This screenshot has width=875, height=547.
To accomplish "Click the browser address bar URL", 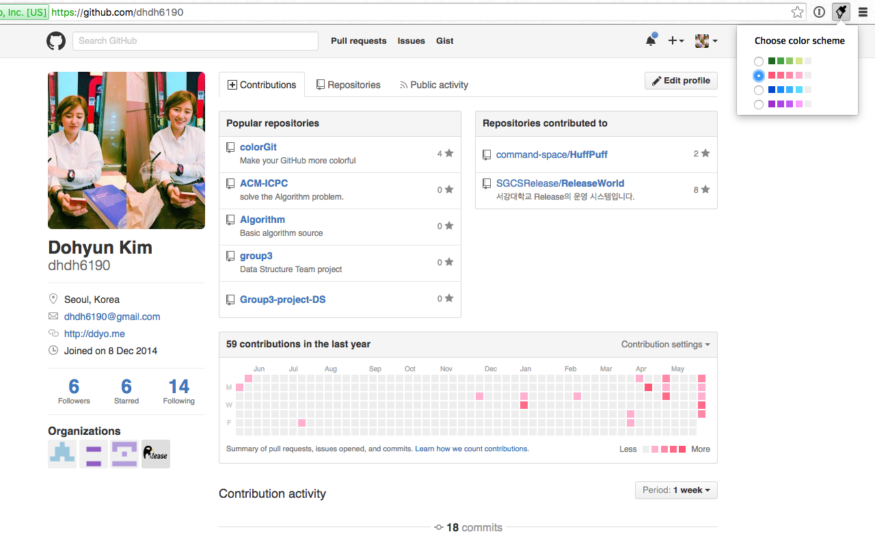I will click(x=117, y=12).
